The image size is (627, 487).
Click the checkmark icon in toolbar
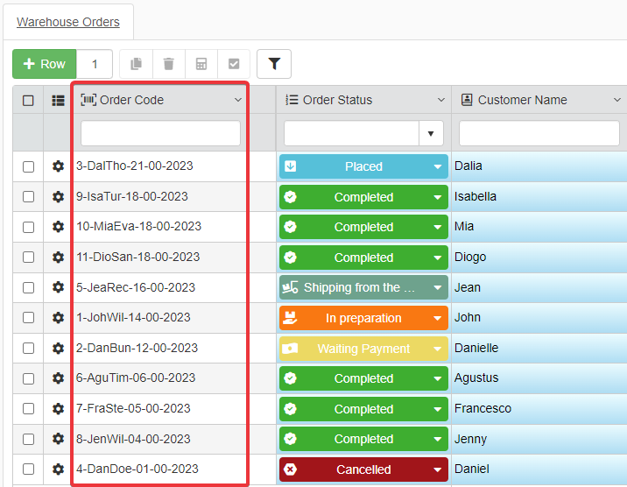point(234,64)
